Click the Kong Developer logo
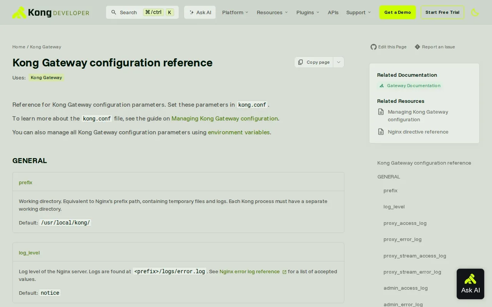Viewport: 492px width, 307px height. point(51,12)
